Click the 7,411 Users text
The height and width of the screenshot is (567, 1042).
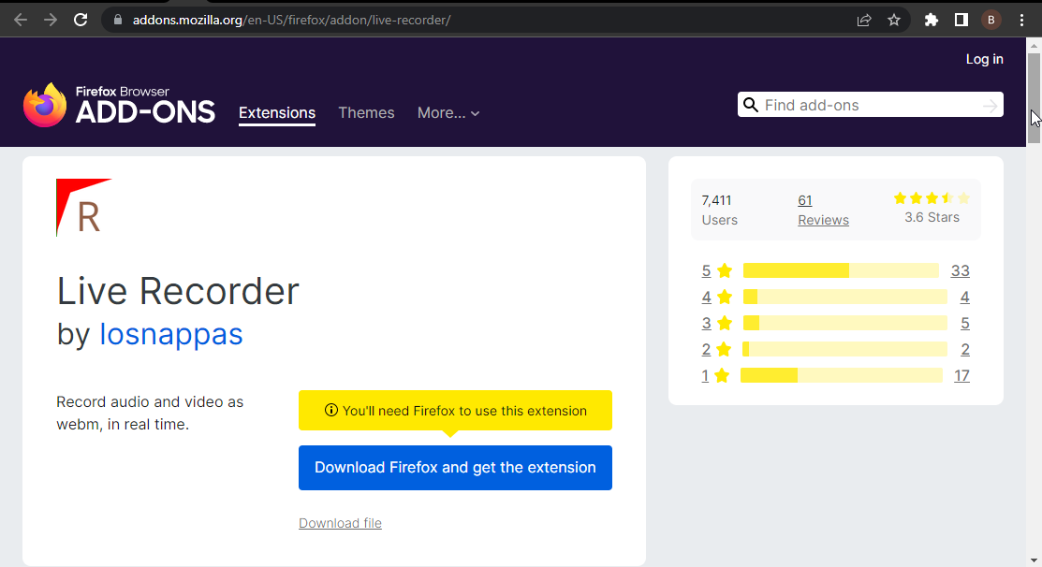(x=719, y=210)
